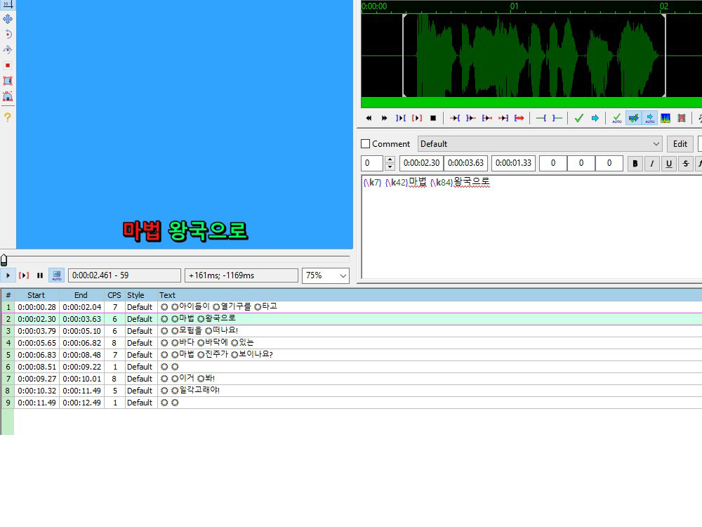Click the left margin field

pos(553,163)
